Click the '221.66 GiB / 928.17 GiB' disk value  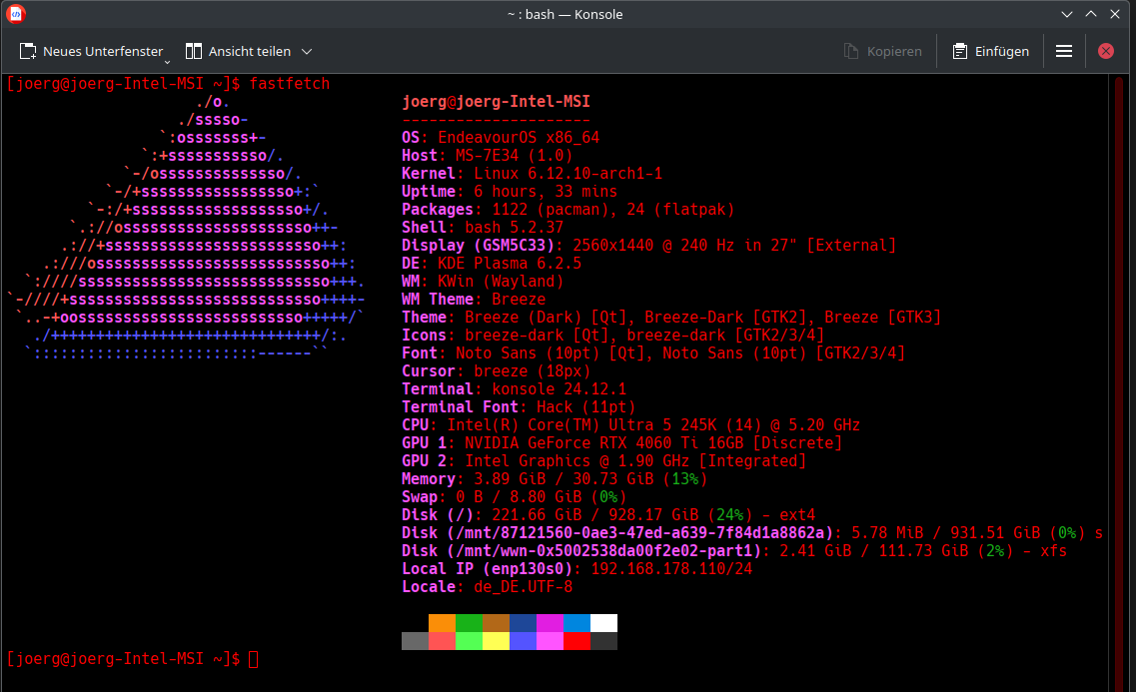click(x=594, y=515)
